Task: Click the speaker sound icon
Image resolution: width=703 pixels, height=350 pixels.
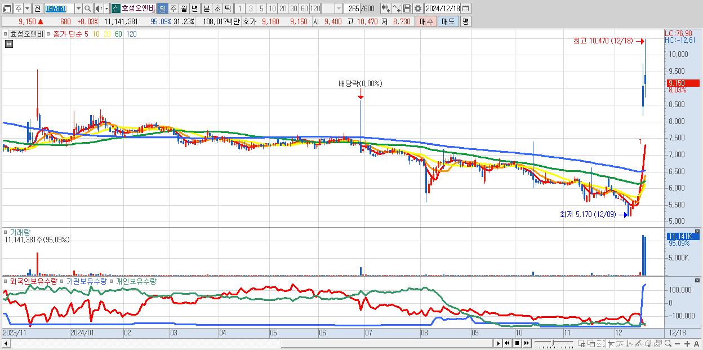Action: click(99, 8)
